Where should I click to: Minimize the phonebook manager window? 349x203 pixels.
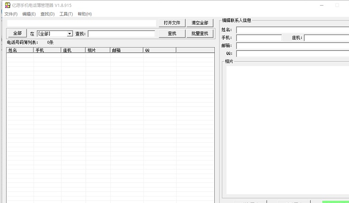(322, 5)
